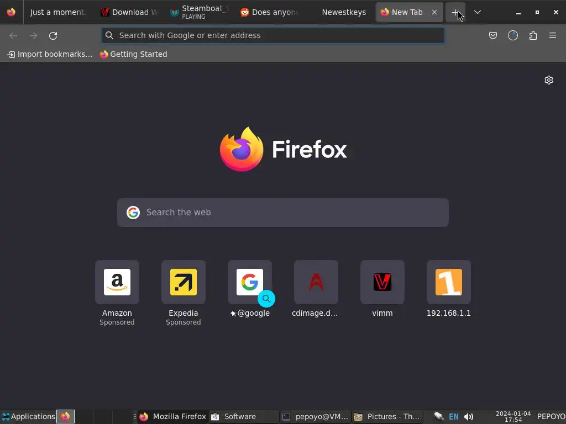
Task: Switch to Software window in taskbar
Action: [244, 416]
